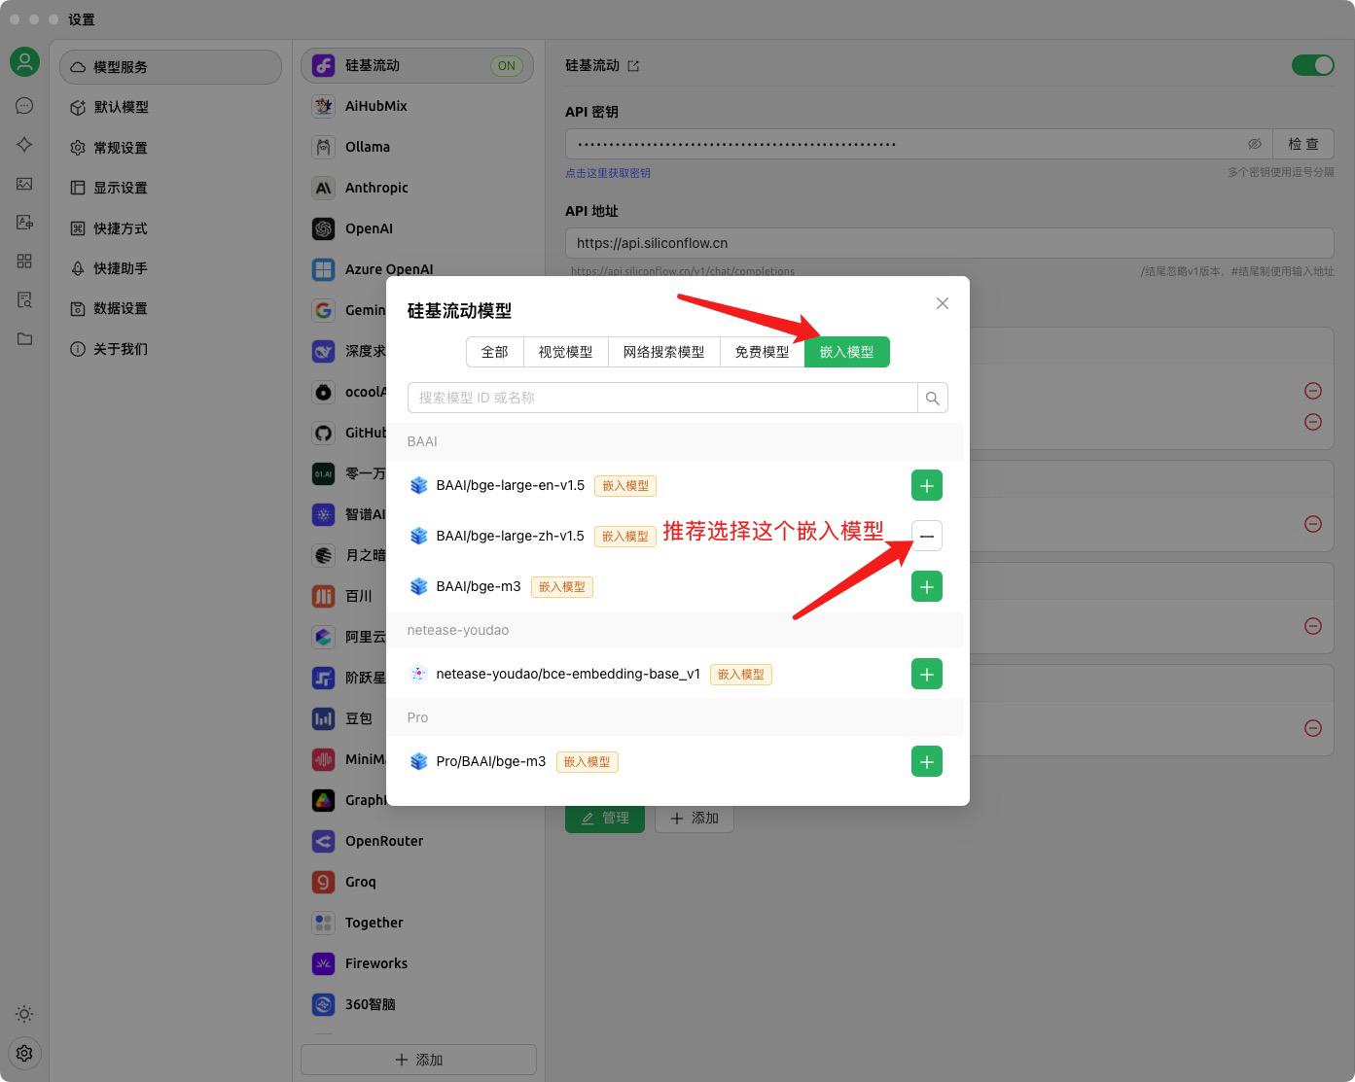This screenshot has height=1082, width=1355.
Task: Click the API 密钥 input field
Action: click(x=919, y=144)
